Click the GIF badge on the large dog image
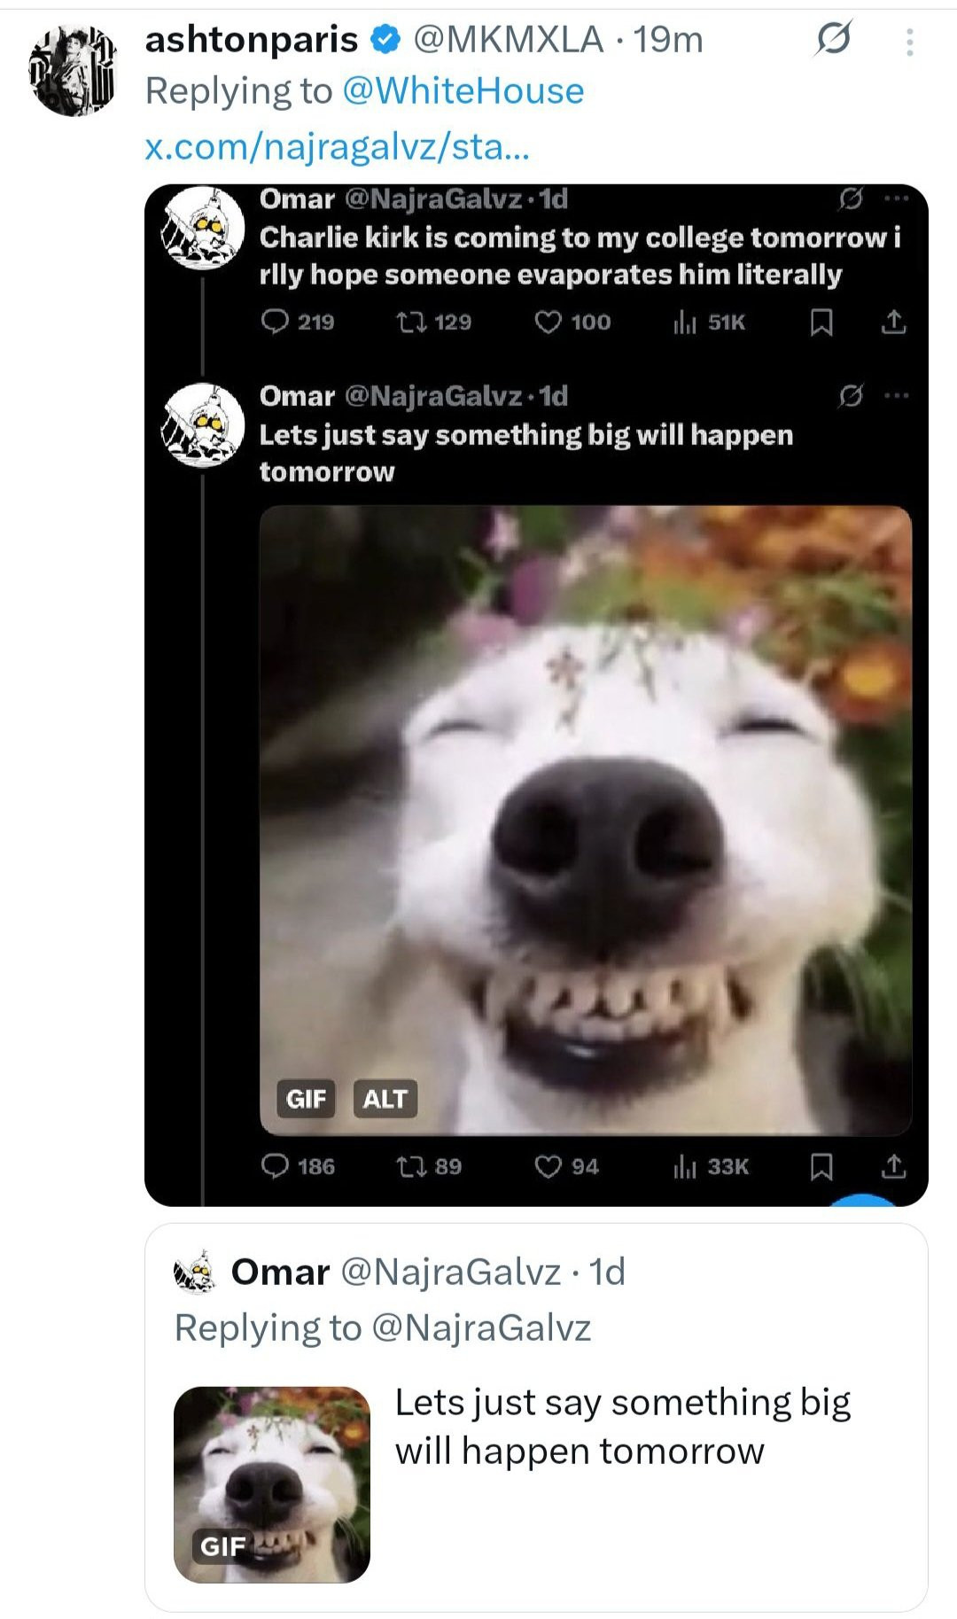The image size is (957, 1619). pyautogui.click(x=306, y=1099)
